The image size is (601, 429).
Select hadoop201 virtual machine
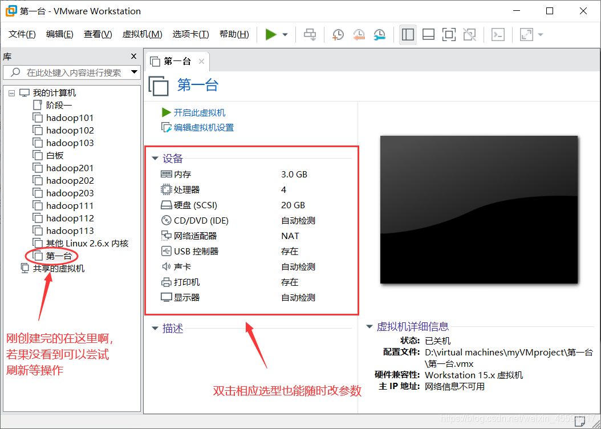point(63,168)
